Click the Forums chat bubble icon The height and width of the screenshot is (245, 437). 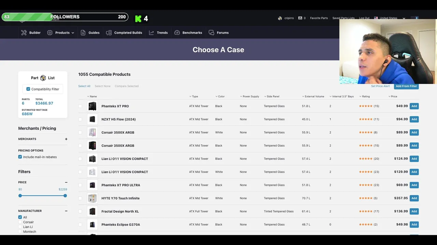point(211,33)
